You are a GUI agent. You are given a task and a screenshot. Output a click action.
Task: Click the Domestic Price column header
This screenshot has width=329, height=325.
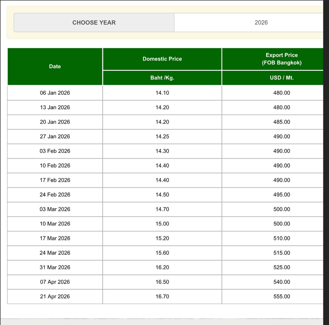(x=162, y=59)
